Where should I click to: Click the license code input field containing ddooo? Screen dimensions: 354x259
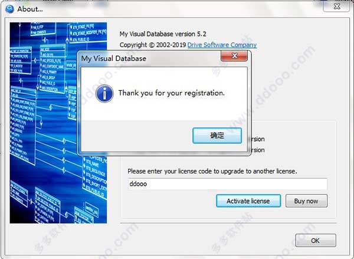[x=227, y=184]
